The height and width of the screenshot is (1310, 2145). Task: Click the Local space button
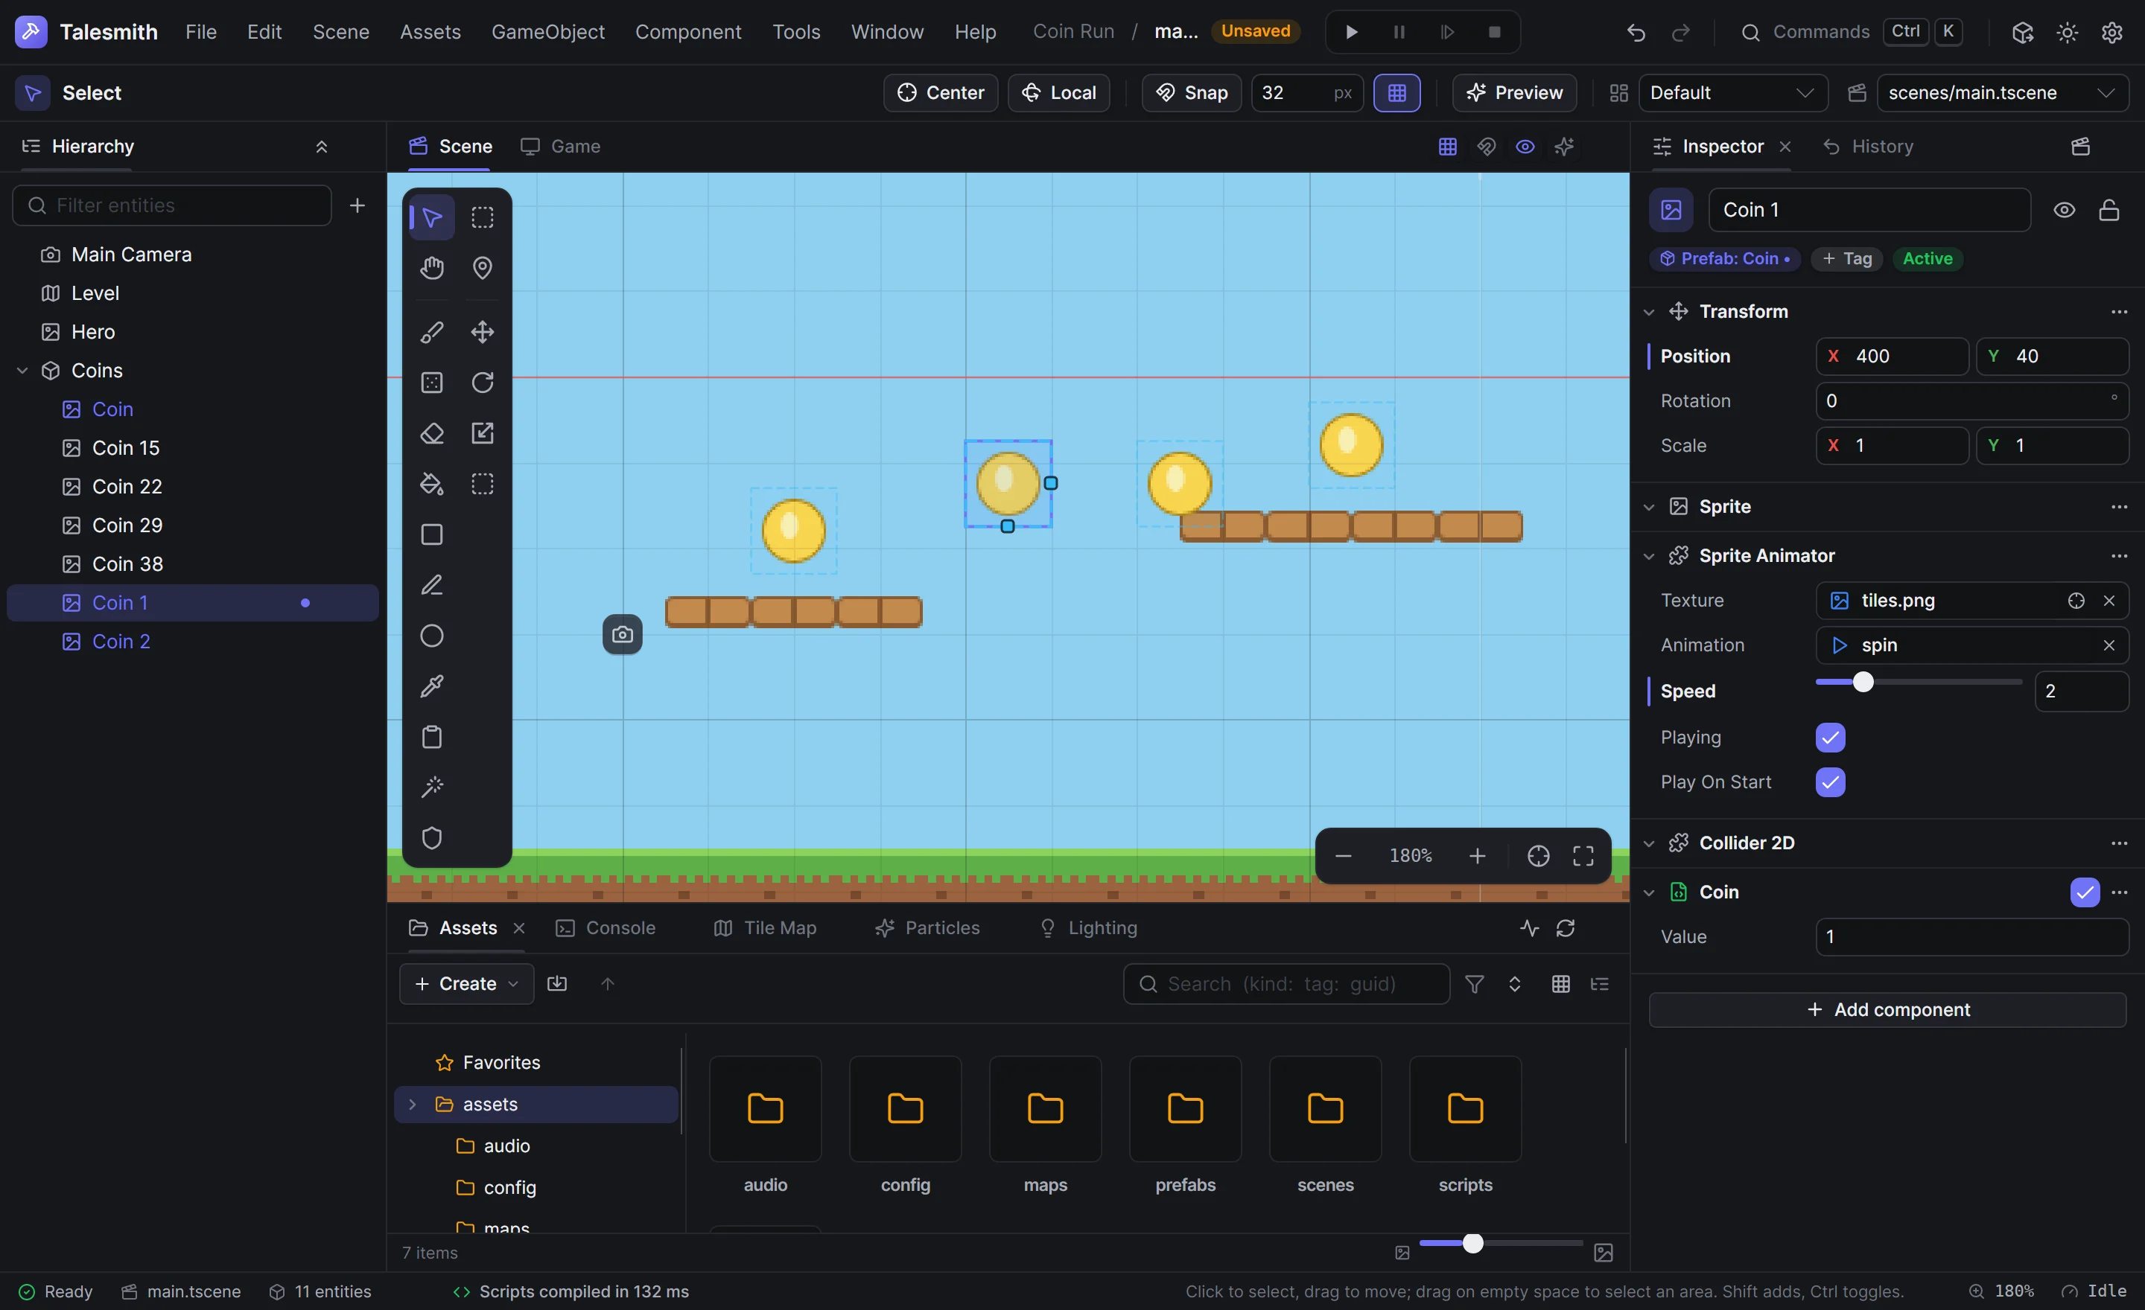[x=1058, y=93]
